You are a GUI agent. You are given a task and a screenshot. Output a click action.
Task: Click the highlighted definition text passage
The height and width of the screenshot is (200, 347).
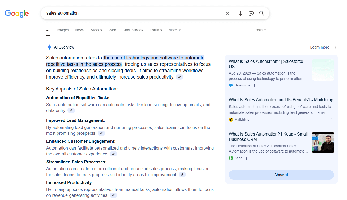[x=125, y=61]
